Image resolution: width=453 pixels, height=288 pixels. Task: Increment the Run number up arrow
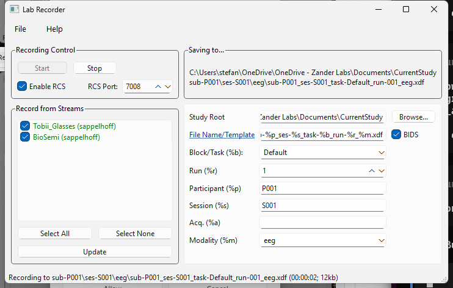372,171
